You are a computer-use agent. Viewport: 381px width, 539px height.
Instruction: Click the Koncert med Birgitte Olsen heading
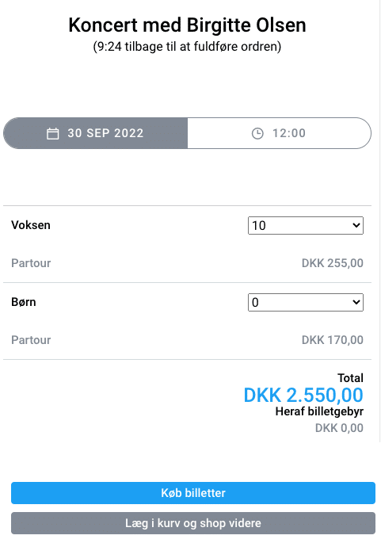point(187,25)
